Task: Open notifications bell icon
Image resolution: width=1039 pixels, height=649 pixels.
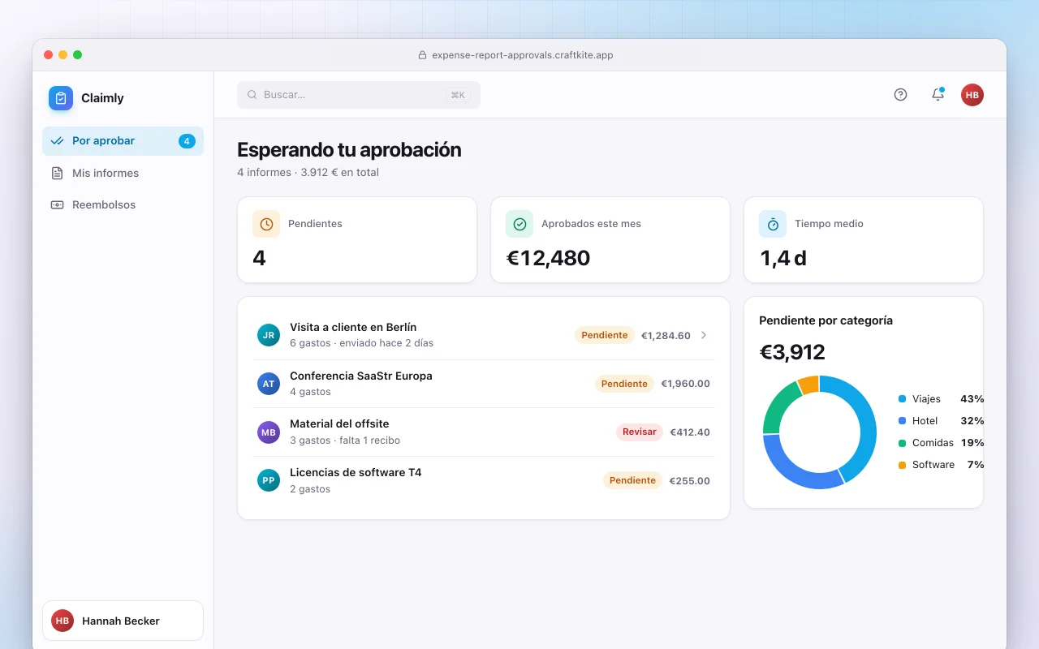Action: [938, 94]
